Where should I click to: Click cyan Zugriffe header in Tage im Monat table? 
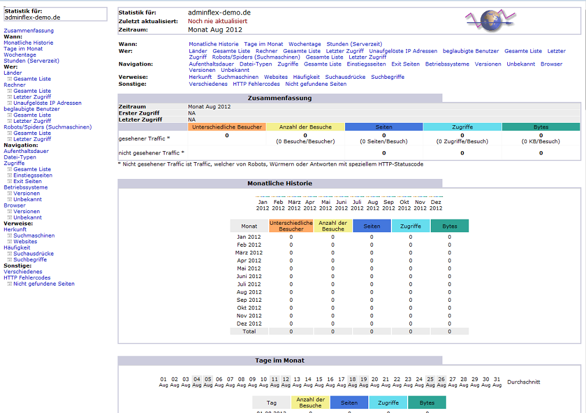point(389,403)
